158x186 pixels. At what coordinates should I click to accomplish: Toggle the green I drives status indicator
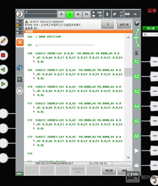tap(70, 14)
